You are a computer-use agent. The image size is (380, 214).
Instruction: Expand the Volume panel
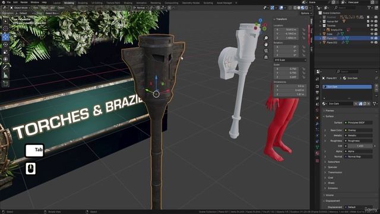coord(330,195)
